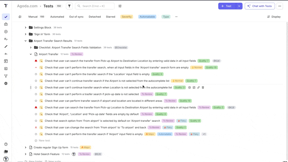Open the steps stairs icon in the sidebar

[6, 47]
